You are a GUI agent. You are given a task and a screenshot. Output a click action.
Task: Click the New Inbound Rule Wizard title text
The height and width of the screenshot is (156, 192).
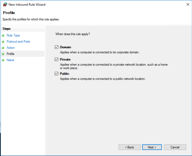tap(27, 5)
